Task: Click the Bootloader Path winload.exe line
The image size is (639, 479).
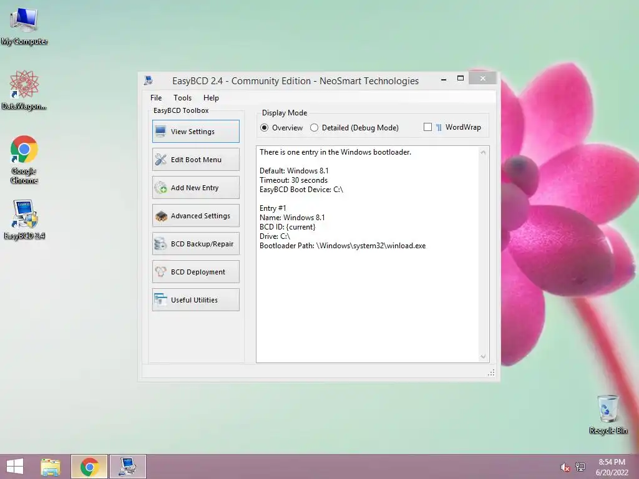Action: point(343,246)
